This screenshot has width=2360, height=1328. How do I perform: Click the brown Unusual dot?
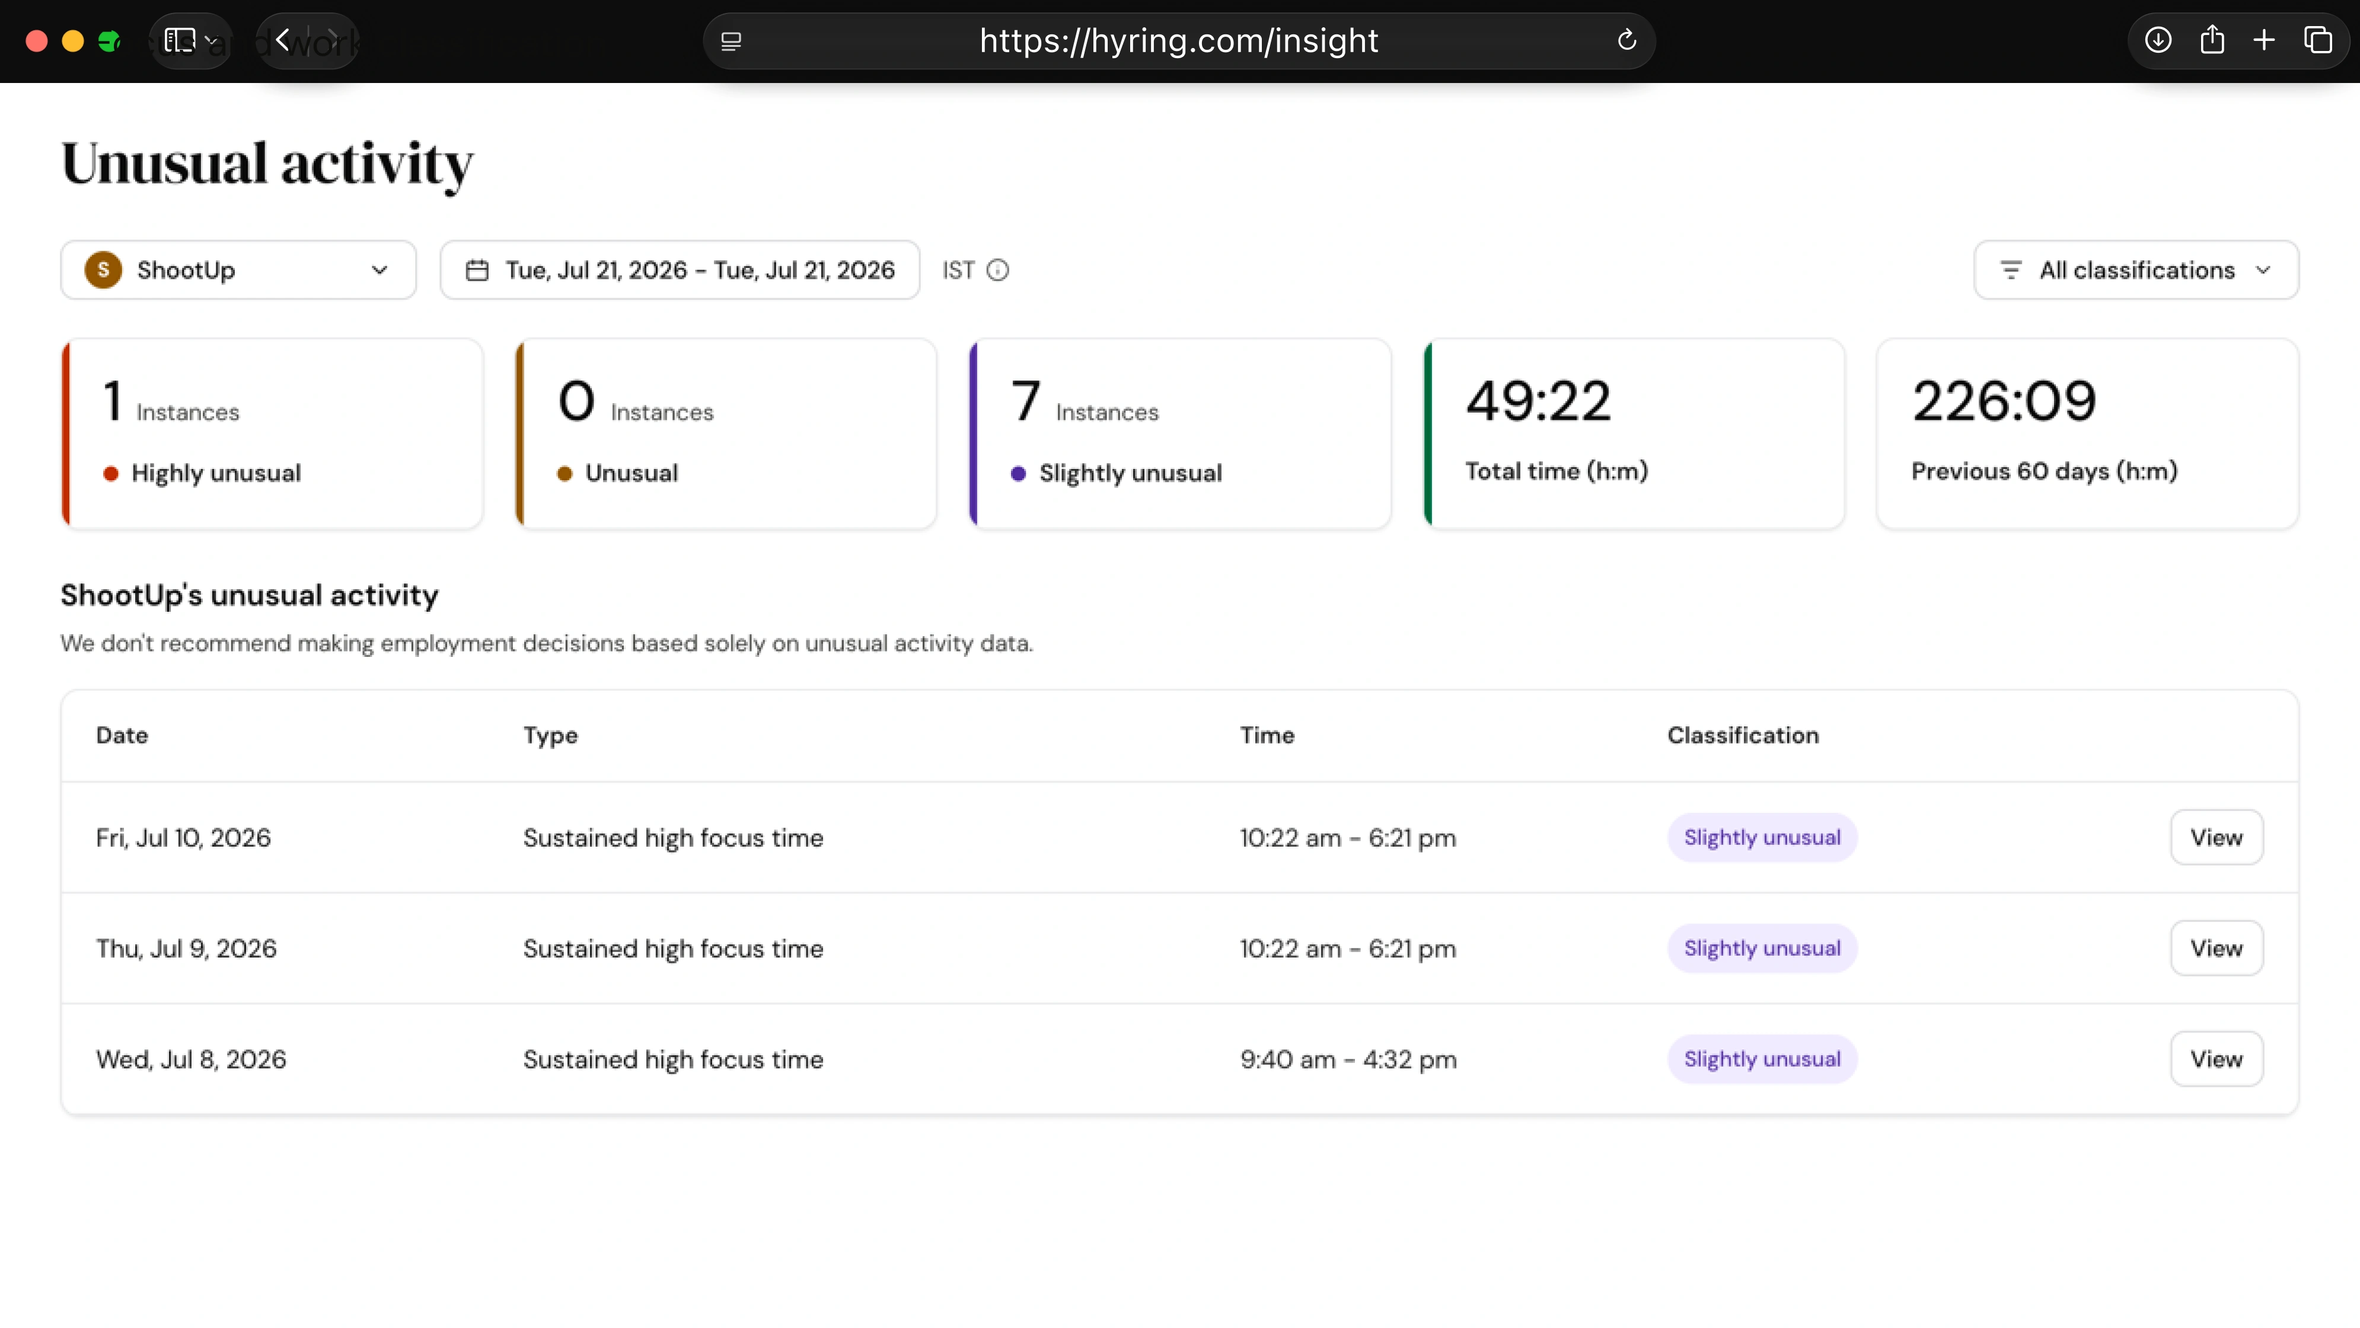(565, 474)
